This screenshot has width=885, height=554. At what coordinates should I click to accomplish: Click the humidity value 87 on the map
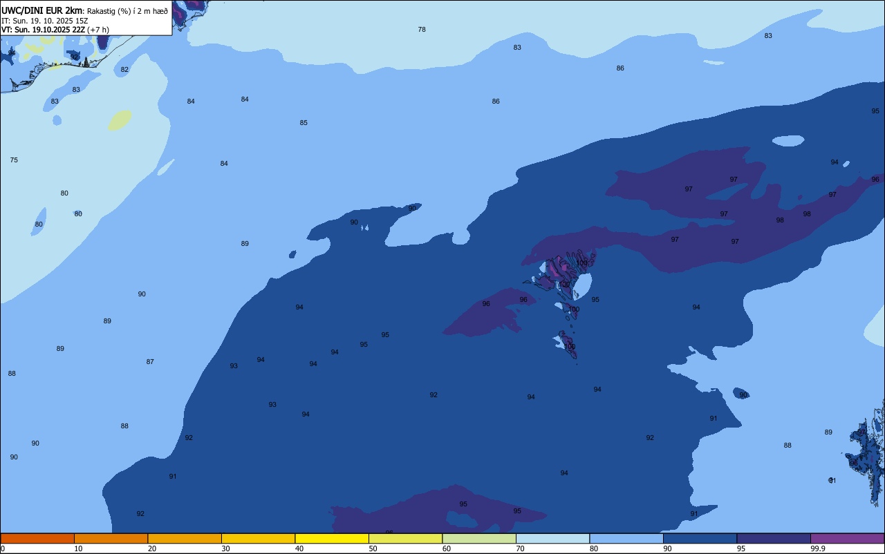(x=150, y=361)
